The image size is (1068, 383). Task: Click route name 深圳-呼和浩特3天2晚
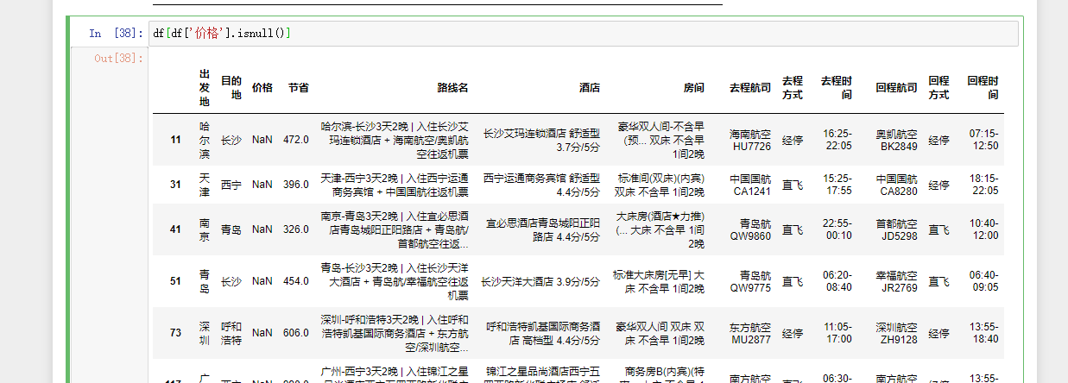[x=395, y=333]
